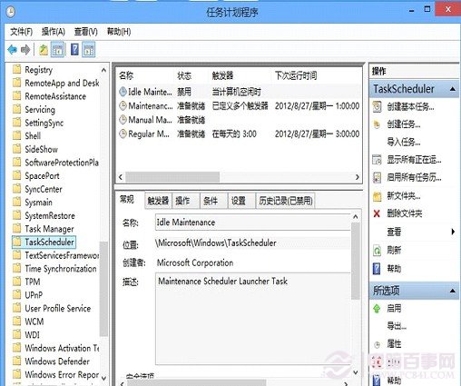Select the Time Synchronization folder

[61, 269]
